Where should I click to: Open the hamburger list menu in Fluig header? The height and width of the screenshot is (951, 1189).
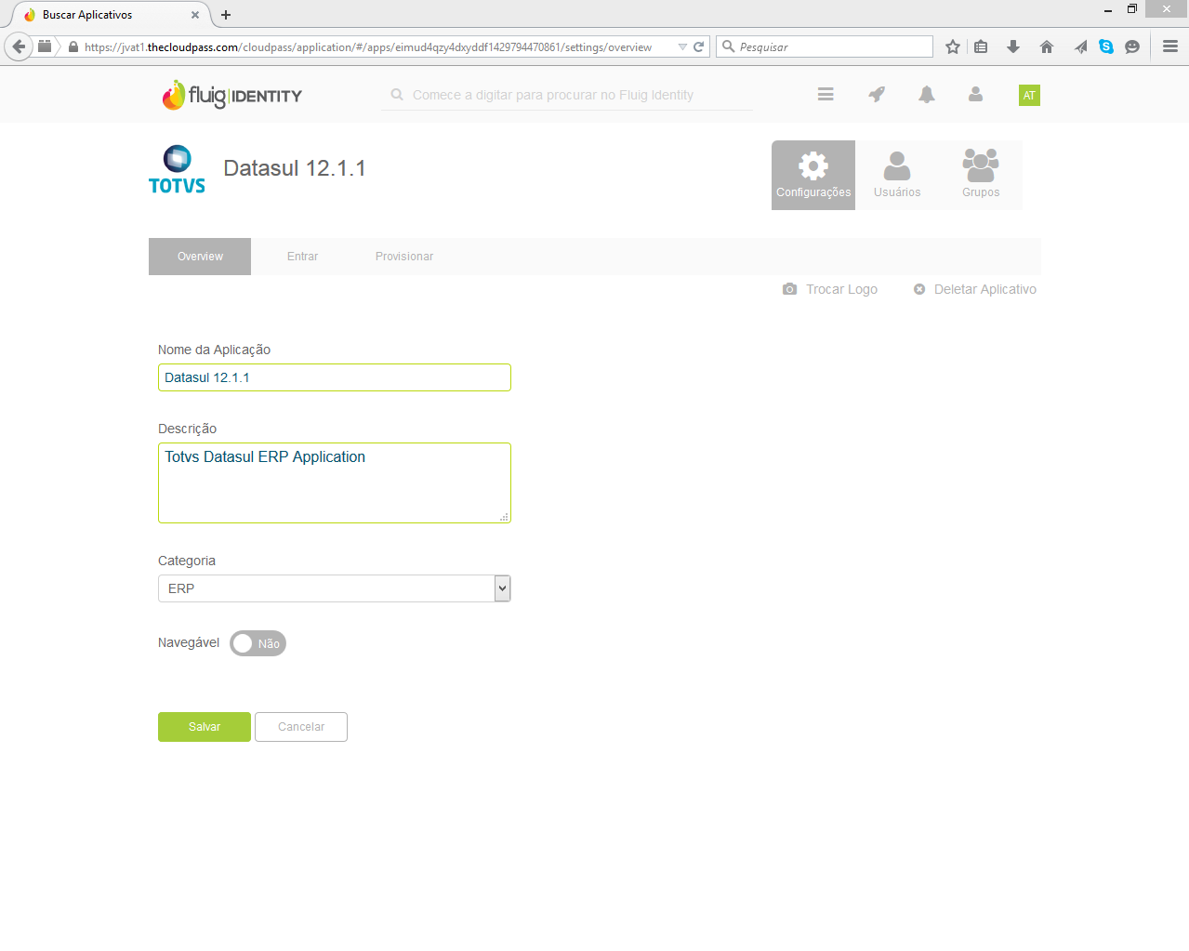(x=826, y=95)
